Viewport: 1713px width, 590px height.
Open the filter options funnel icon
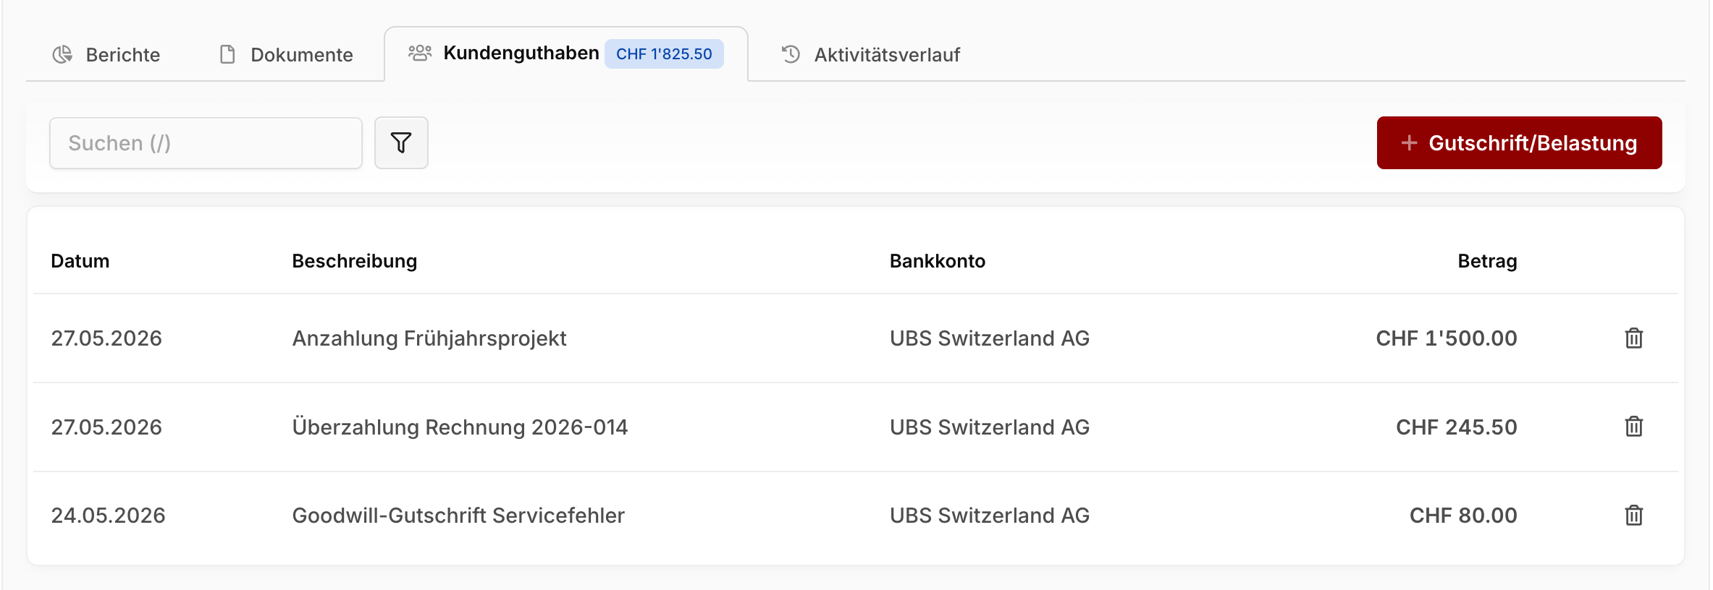(401, 143)
